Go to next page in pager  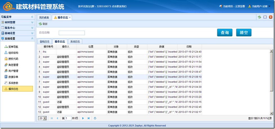[x=83, y=118]
